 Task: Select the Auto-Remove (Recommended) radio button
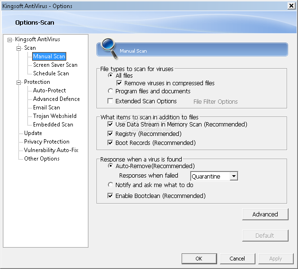pyautogui.click(x=110, y=166)
